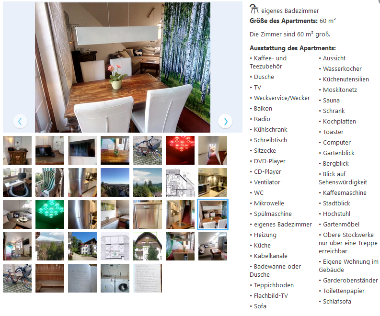Open the blue sky panorama thumbnail

[x=115, y=182]
